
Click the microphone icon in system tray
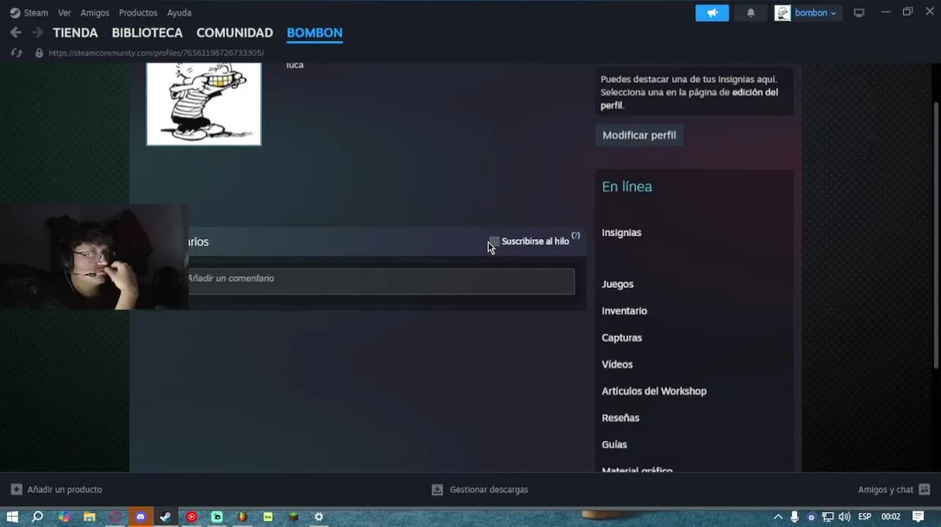pyautogui.click(x=794, y=517)
